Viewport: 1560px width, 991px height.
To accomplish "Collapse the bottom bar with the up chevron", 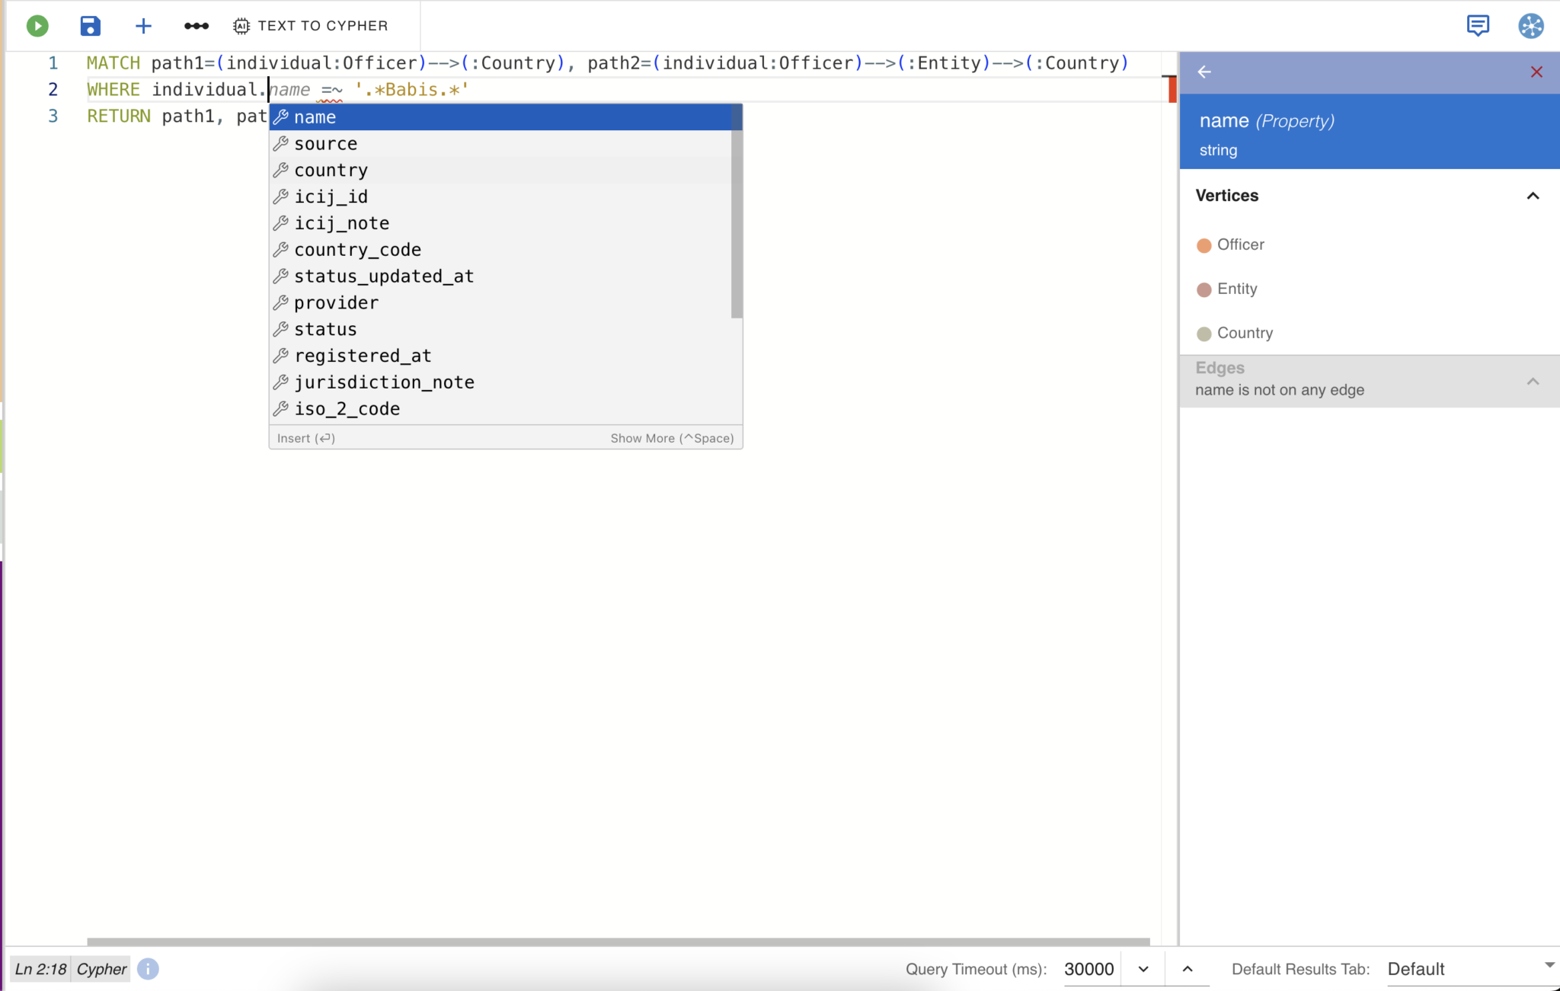I will [x=1188, y=969].
